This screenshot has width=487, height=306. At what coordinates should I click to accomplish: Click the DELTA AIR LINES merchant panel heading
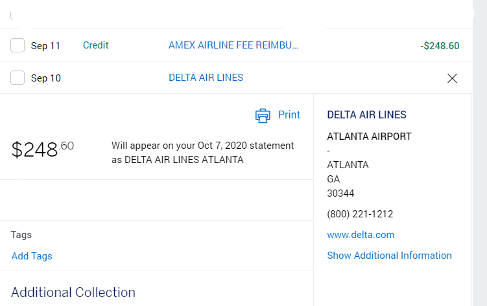366,115
